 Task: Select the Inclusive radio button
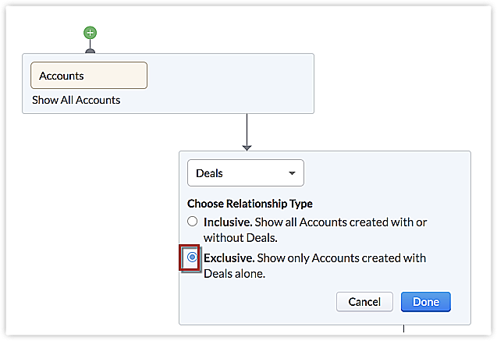(x=193, y=222)
